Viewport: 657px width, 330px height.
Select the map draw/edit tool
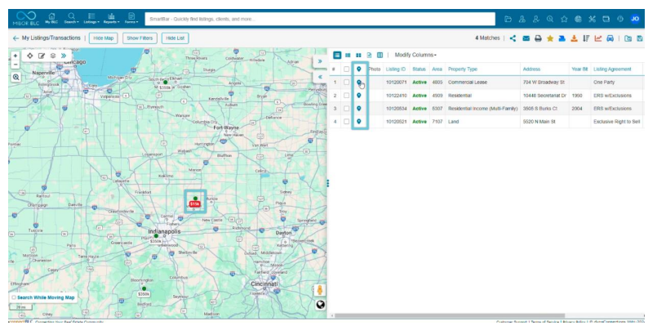pyautogui.click(x=42, y=56)
